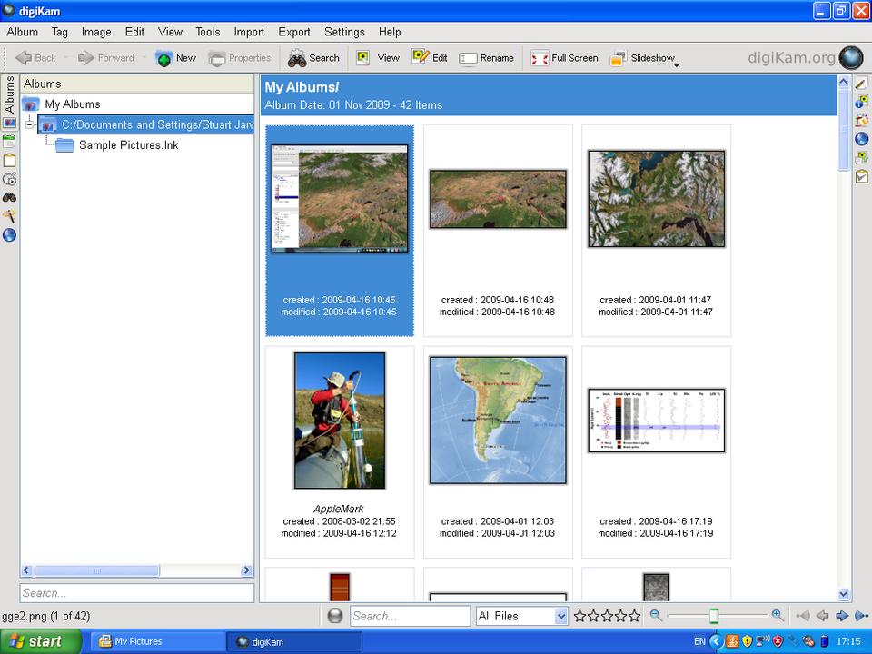Open the Fuzzy Searches wand icon
The image size is (872, 654).
click(x=9, y=216)
